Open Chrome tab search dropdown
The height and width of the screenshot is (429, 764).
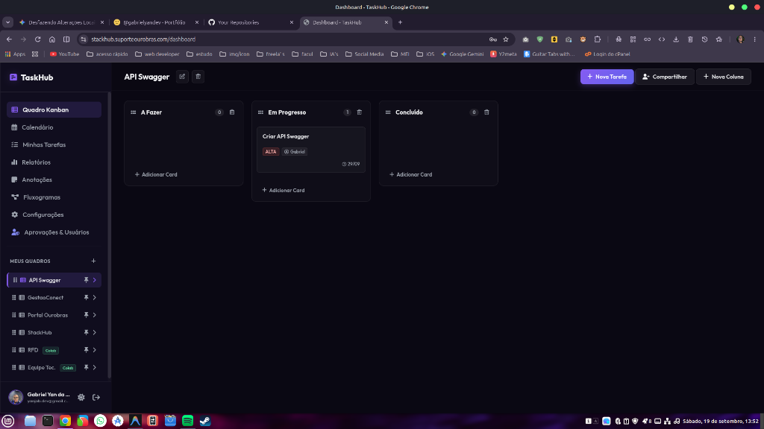pyautogui.click(x=7, y=22)
